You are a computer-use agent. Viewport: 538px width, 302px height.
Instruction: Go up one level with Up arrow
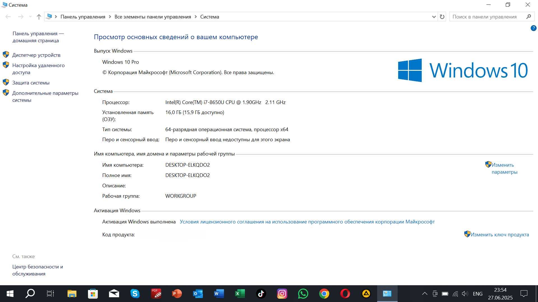click(x=39, y=17)
